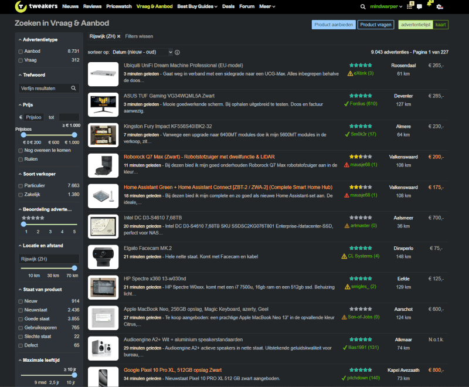Switch to kaart view
Image resolution: width=469 pixels, height=387 pixels.
440,25
